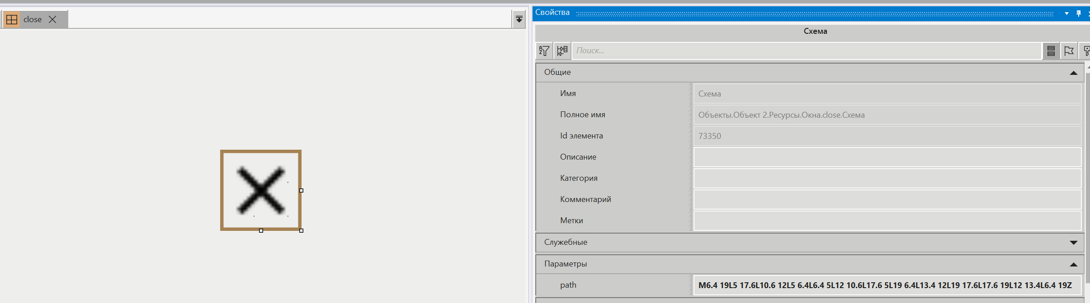Open the document tab list dropdown
Screen dimensions: 1090x303
tap(519, 19)
